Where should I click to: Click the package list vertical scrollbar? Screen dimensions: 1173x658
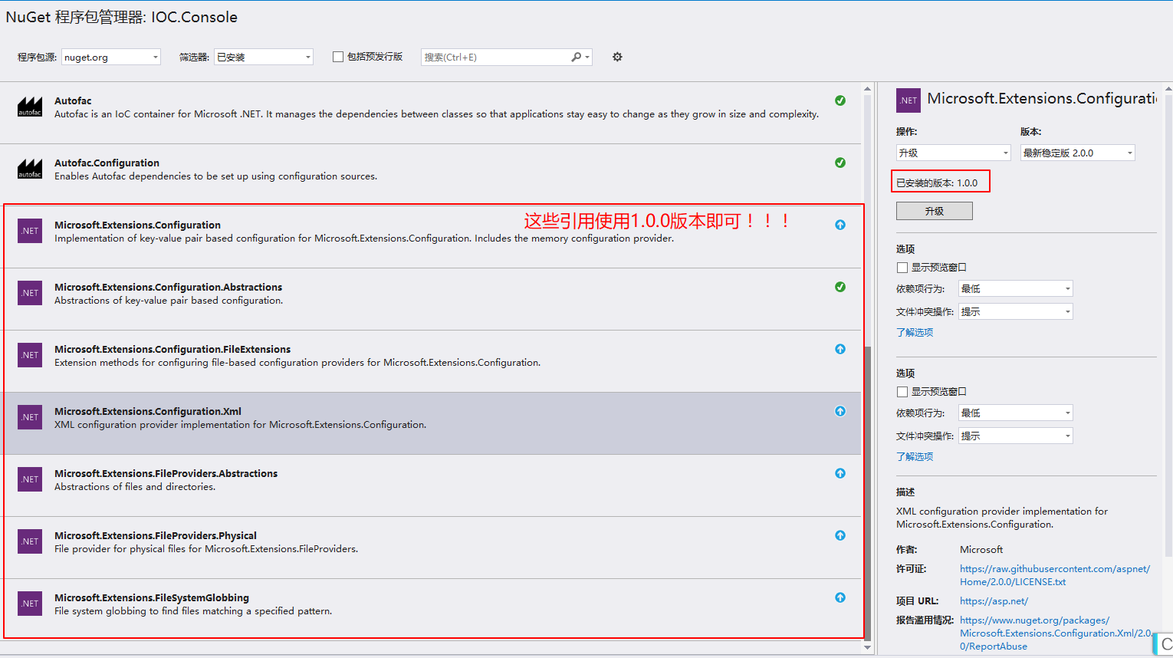(867, 491)
